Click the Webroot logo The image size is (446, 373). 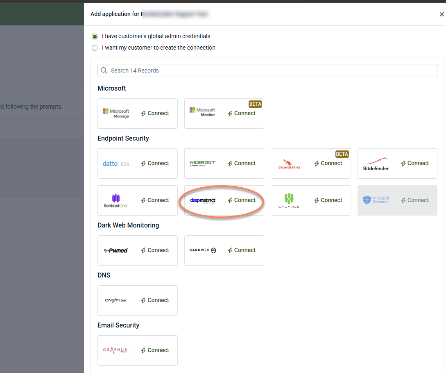pos(202,163)
